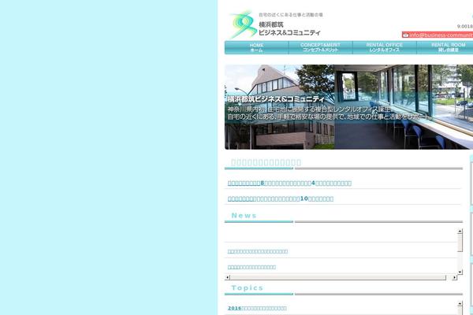Screen dimensions: 473x315
Task: Click the envelope icon beside the email address
Action: pos(405,35)
